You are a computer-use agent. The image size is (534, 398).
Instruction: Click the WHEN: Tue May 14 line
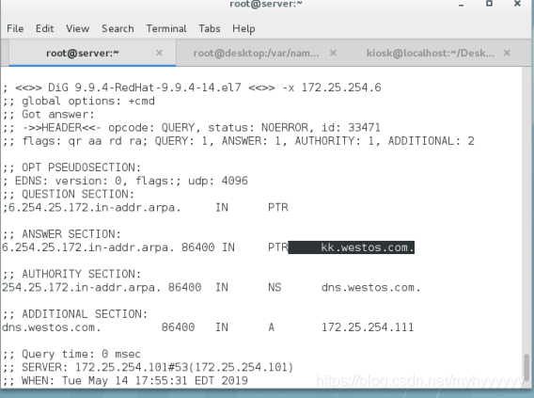point(125,381)
